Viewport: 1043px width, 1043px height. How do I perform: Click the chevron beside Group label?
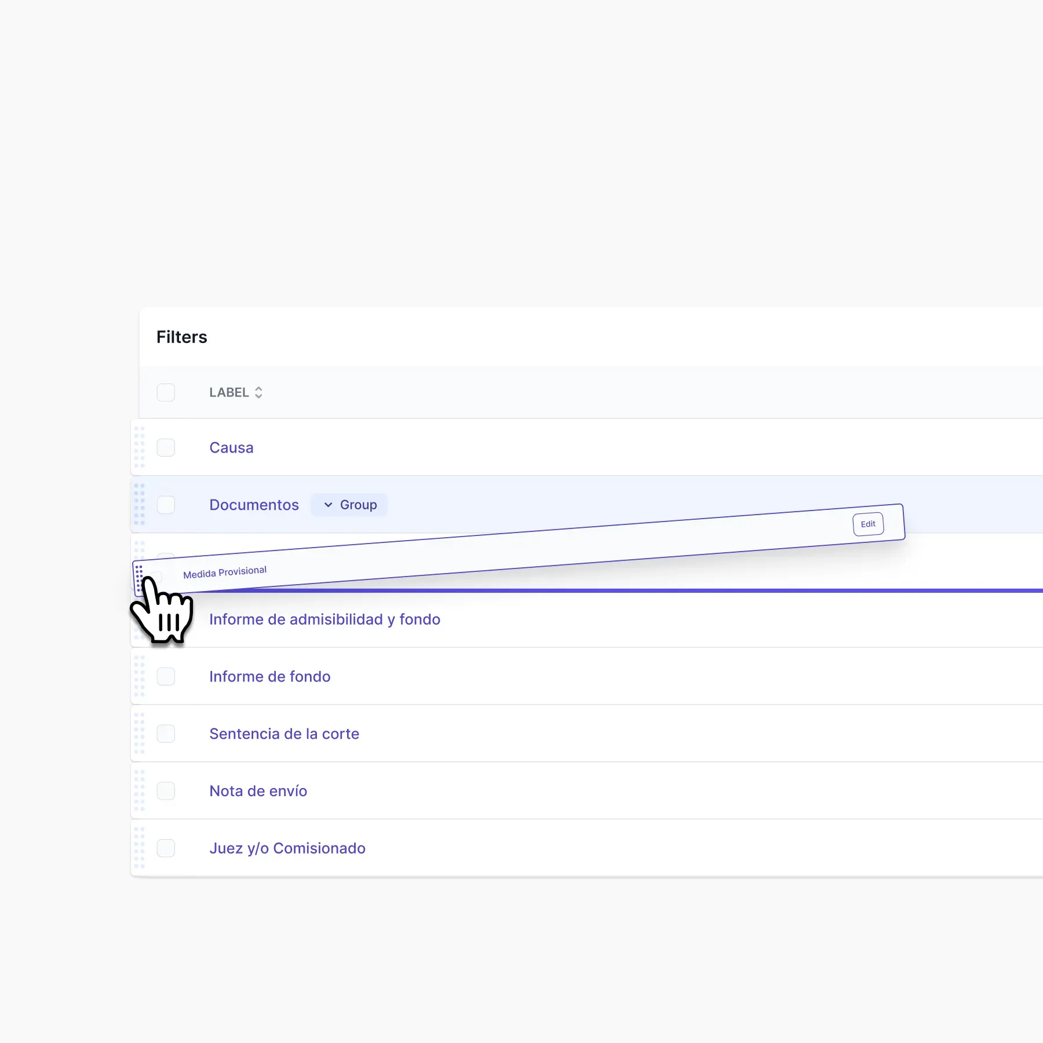point(328,505)
